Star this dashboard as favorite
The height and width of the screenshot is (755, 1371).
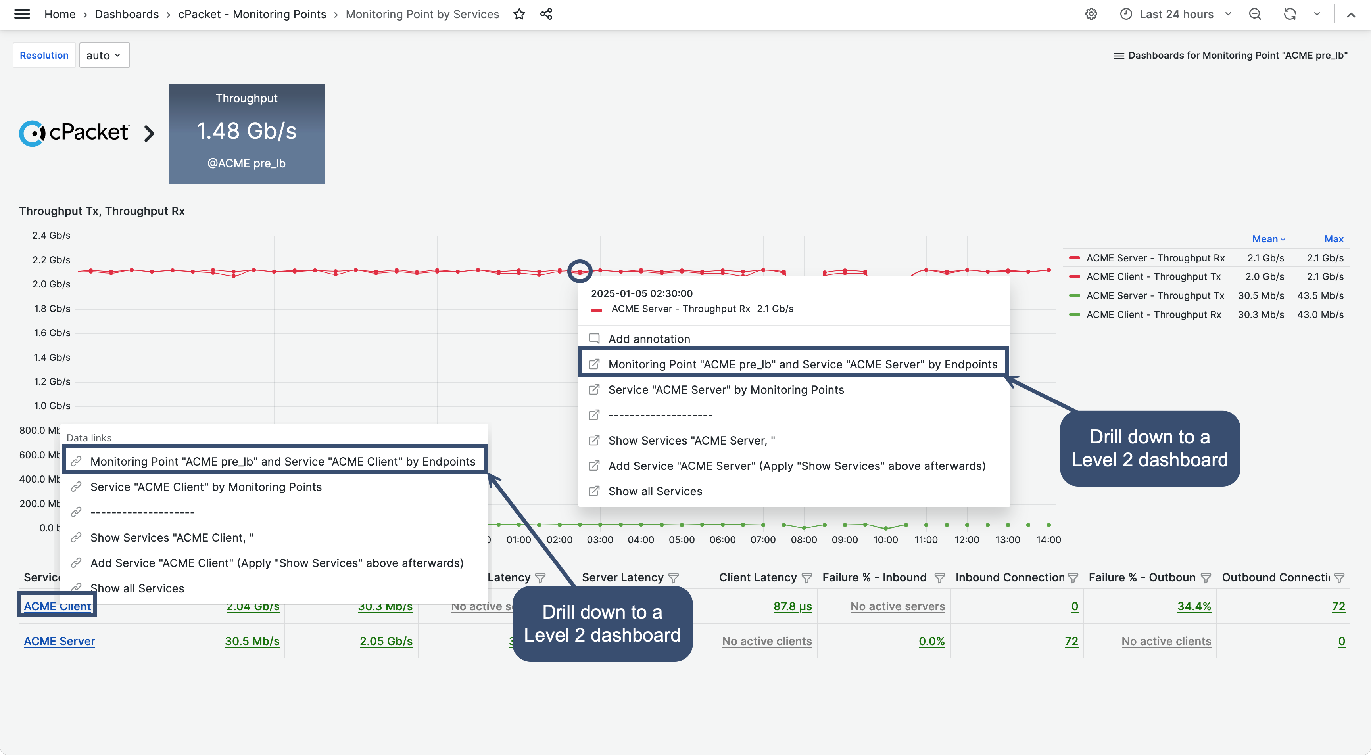click(519, 14)
